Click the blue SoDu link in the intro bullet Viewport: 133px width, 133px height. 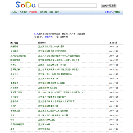click(37, 34)
